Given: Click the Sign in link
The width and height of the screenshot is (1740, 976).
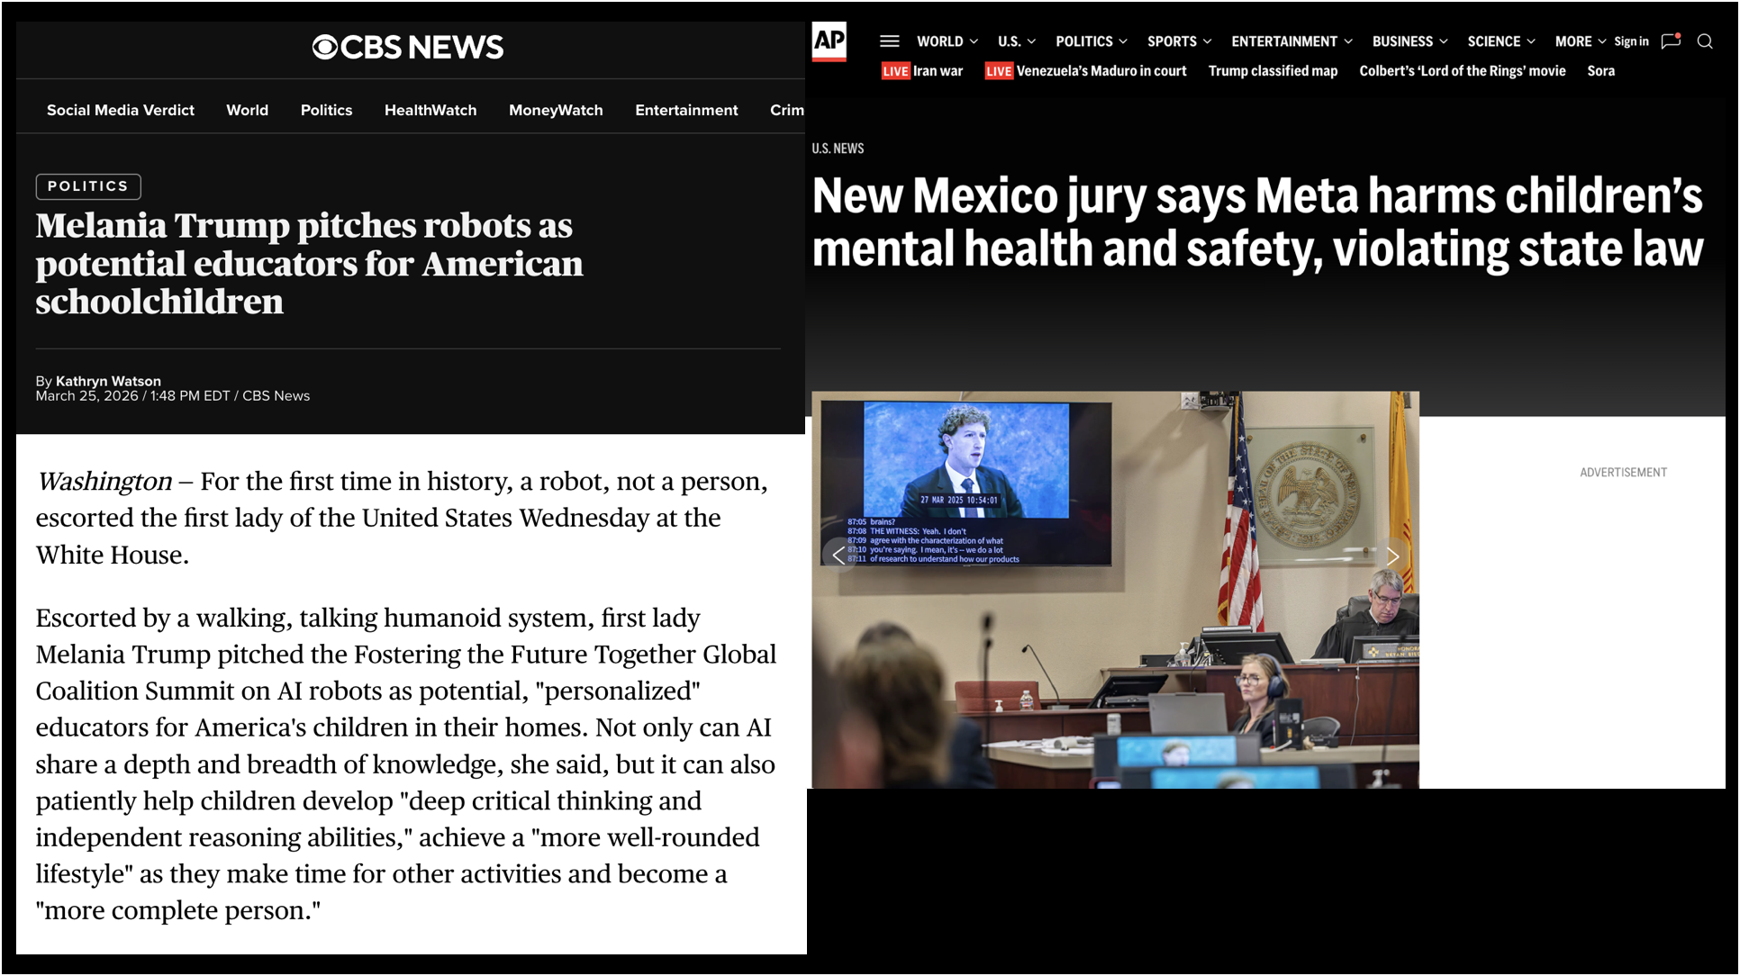Looking at the screenshot, I should coord(1630,41).
